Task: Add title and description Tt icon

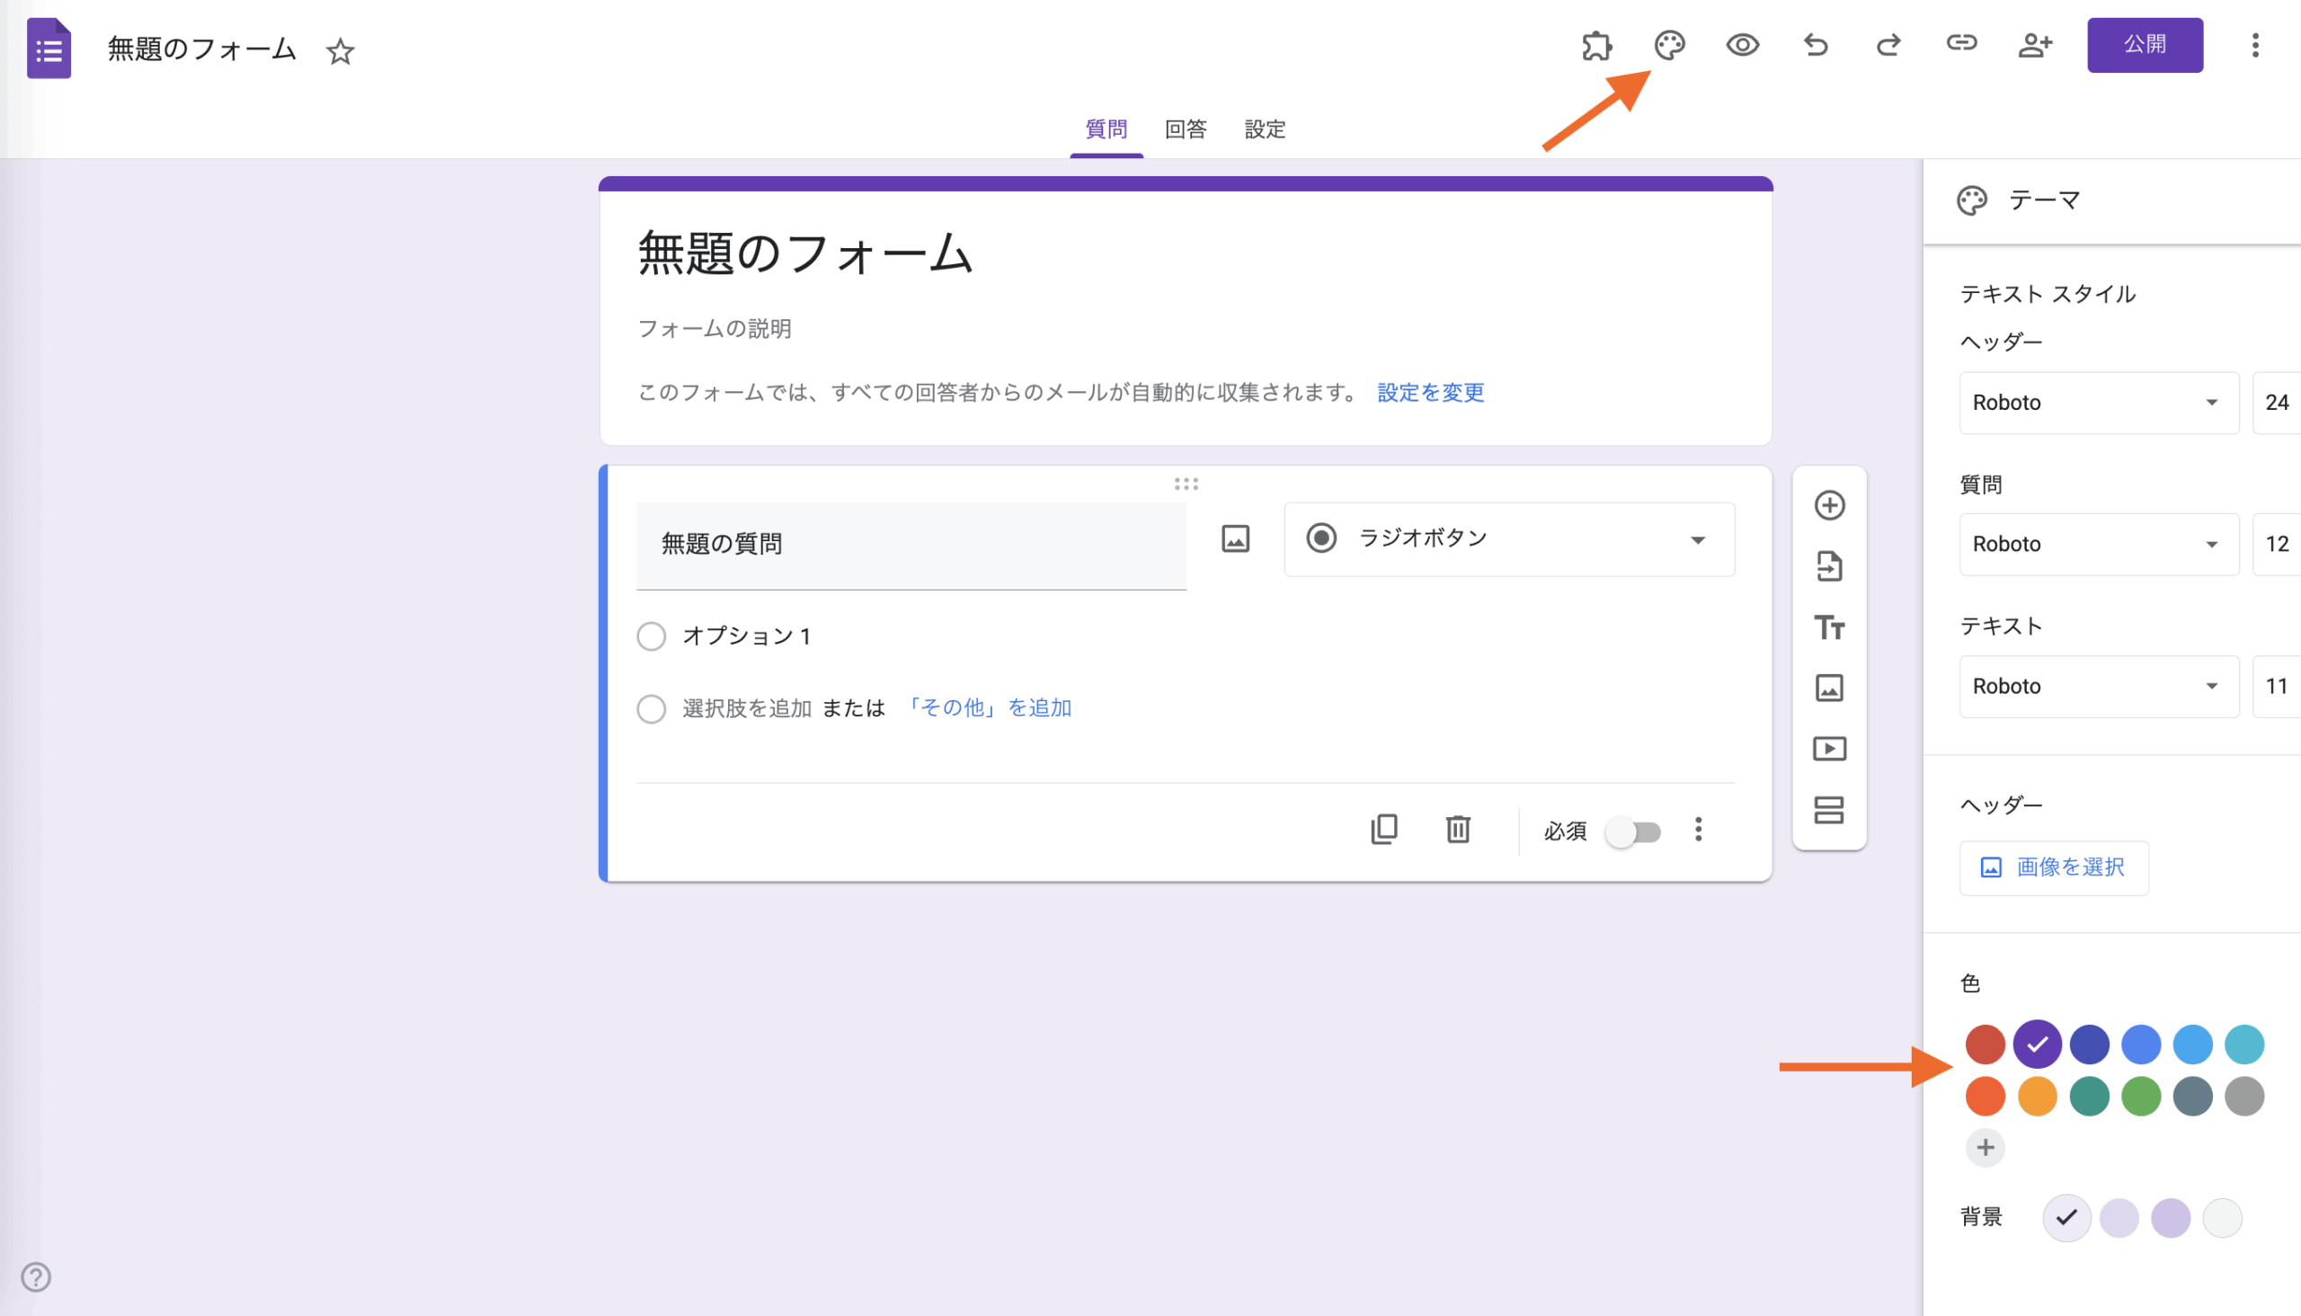Action: (1829, 627)
